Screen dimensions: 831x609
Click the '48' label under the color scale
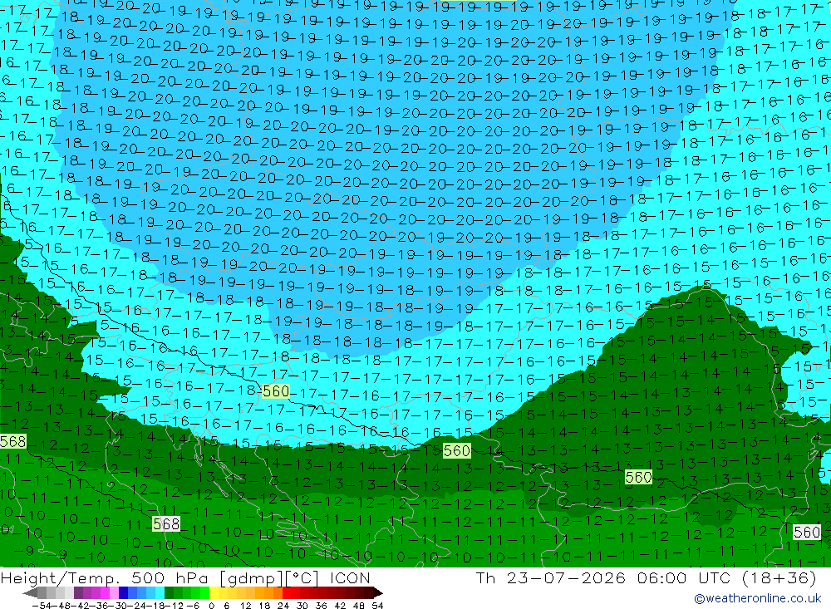tap(359, 606)
